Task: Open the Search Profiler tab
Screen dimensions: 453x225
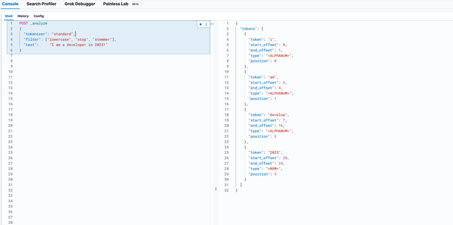Action: (41, 4)
